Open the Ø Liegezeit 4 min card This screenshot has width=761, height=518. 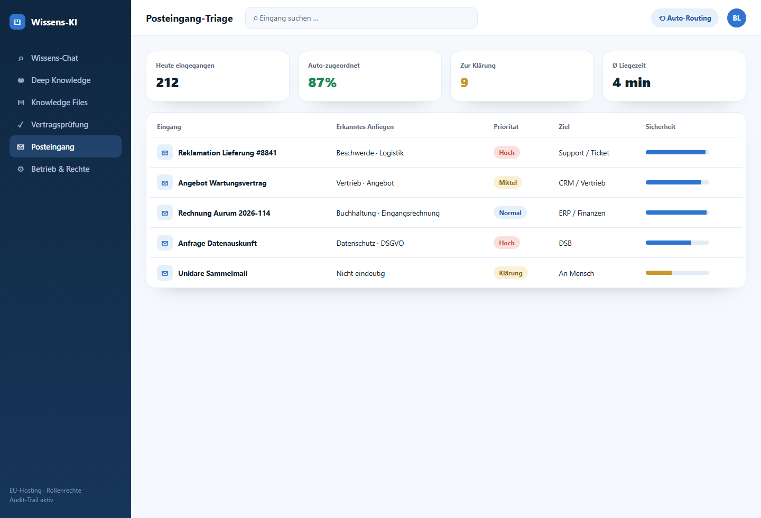(x=674, y=76)
